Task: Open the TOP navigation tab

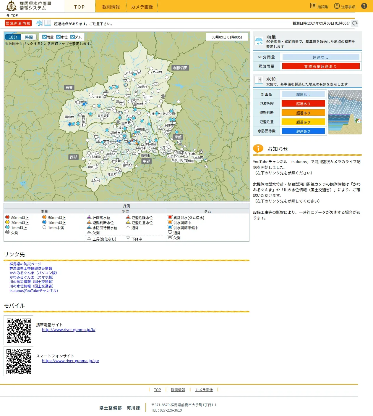Action: (80, 7)
